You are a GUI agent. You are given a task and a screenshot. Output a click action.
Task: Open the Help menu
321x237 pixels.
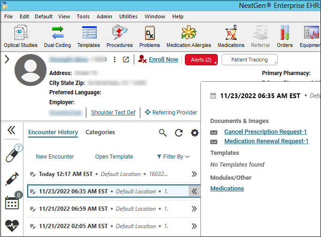click(178, 16)
